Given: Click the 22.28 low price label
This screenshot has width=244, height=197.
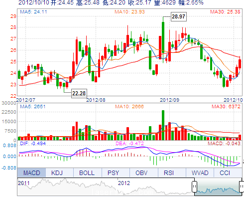Looking at the screenshot, I should coord(79,93).
